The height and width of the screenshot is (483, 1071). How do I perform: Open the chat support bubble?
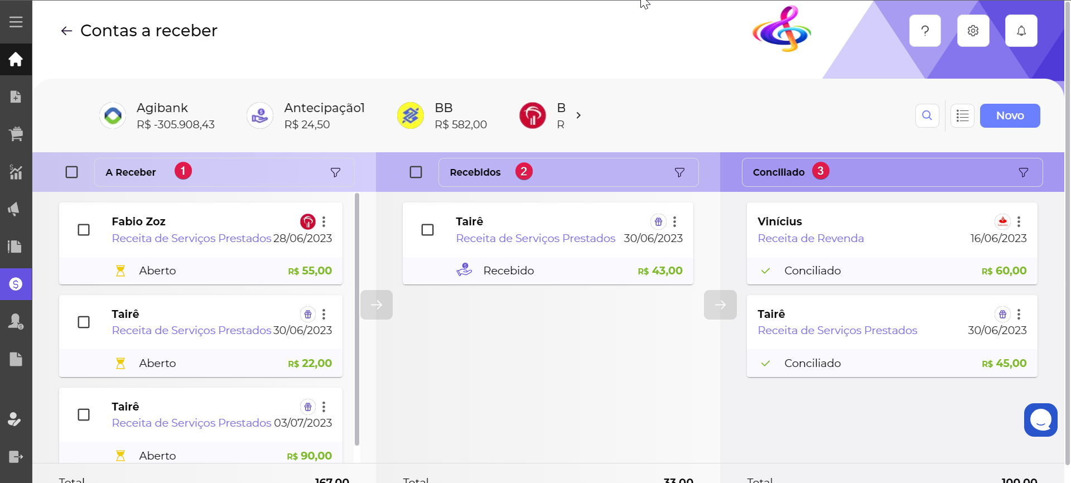pos(1040,420)
